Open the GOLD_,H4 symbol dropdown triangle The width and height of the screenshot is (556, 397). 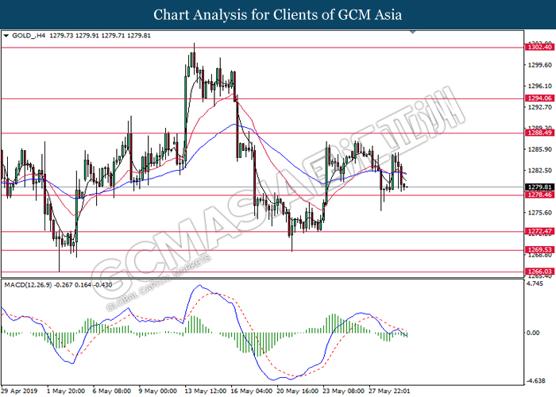click(x=6, y=36)
